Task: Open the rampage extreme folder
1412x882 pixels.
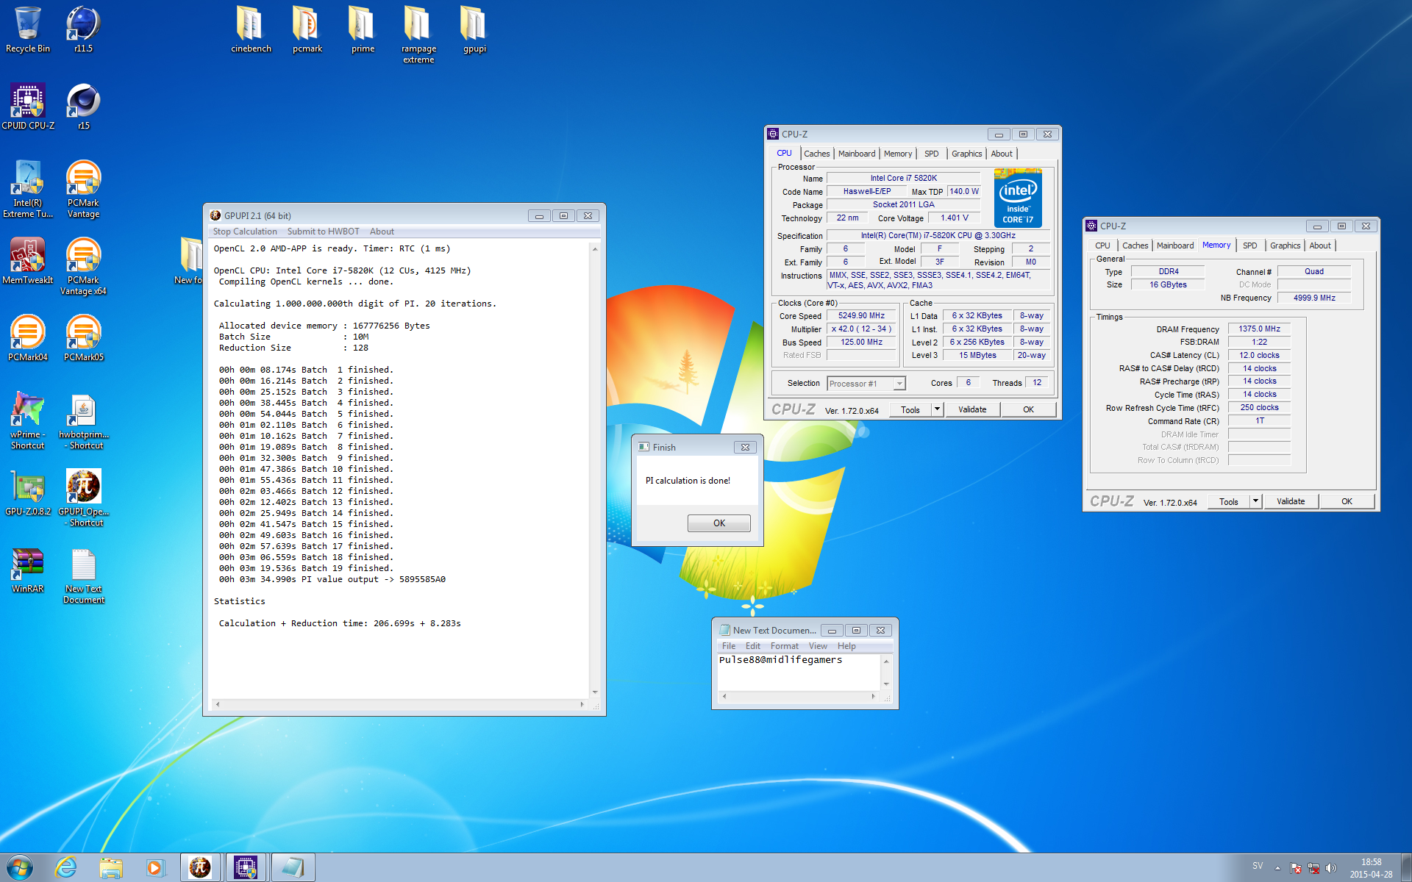Action: point(418,35)
